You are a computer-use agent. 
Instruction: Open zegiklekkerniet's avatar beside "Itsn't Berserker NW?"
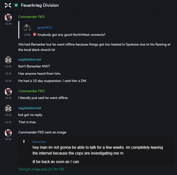tap(8, 60)
